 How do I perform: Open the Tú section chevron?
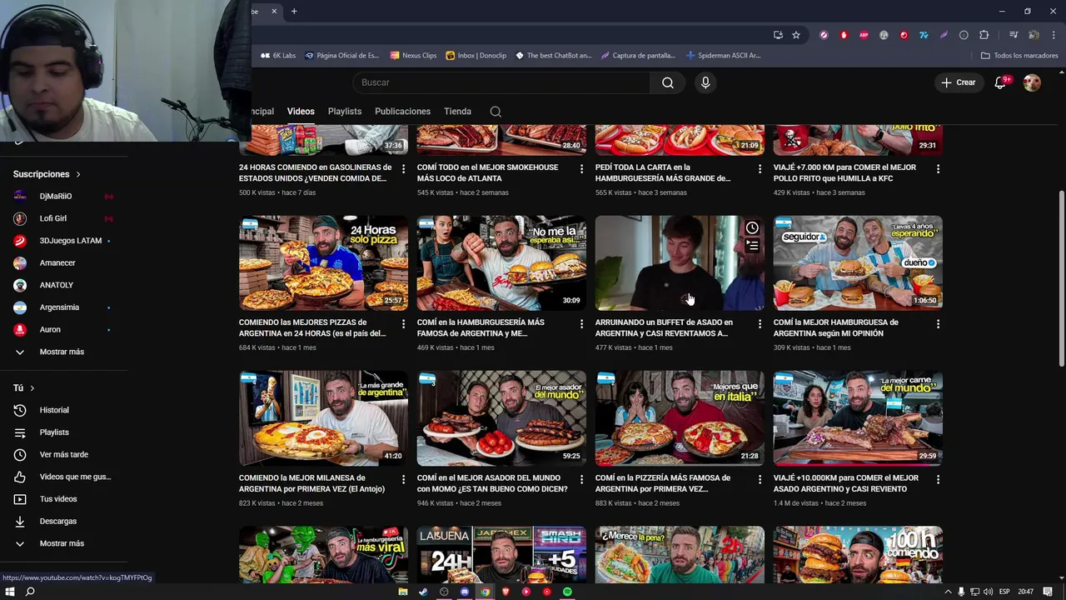point(32,388)
